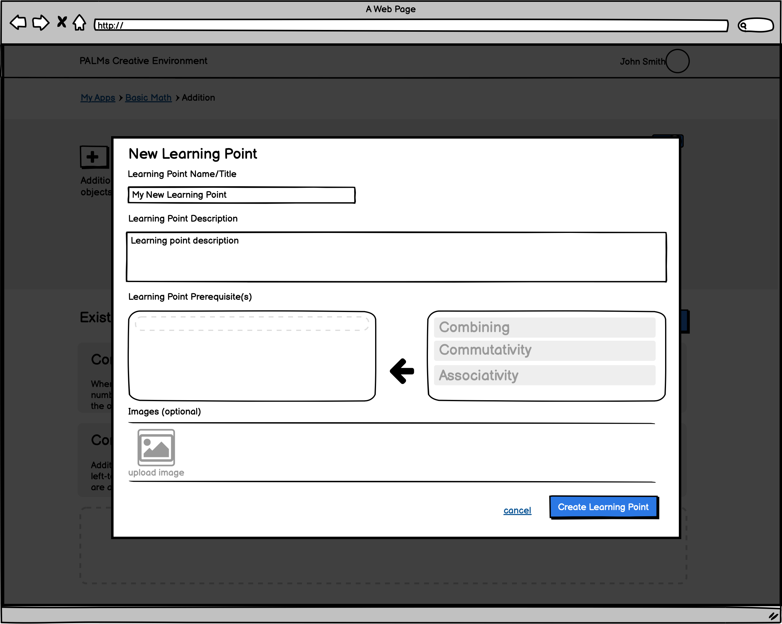Click Learning Point Prerequisite(s) label
Screen dimensions: 782x624
(190, 297)
